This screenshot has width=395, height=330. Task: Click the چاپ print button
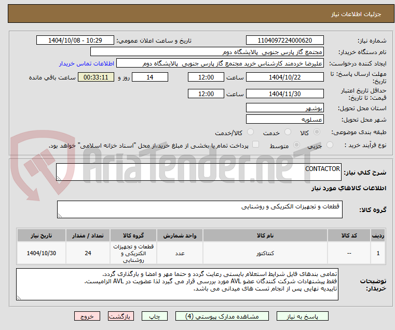(155, 316)
